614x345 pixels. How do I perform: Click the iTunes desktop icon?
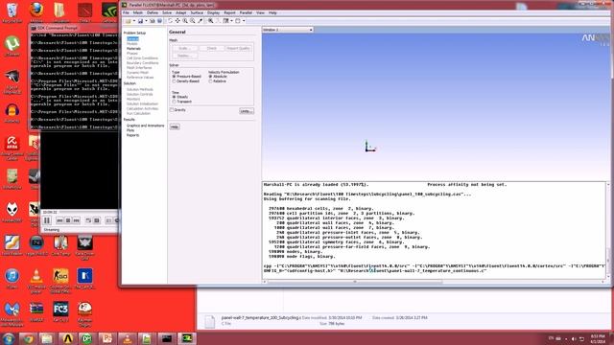click(x=12, y=279)
